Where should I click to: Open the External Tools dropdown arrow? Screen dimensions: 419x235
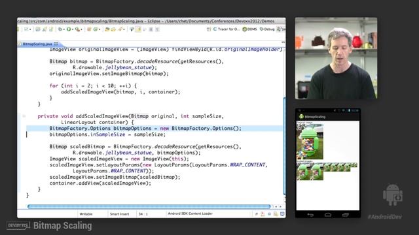click(x=81, y=29)
